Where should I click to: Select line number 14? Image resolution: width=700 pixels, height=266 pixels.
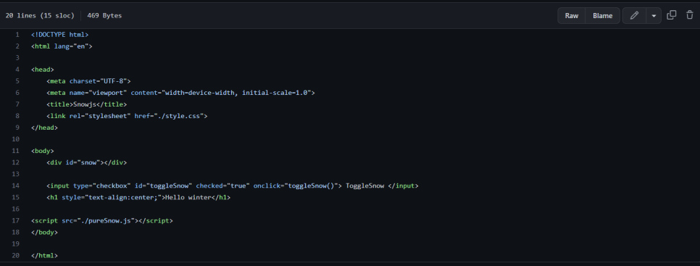(x=16, y=186)
